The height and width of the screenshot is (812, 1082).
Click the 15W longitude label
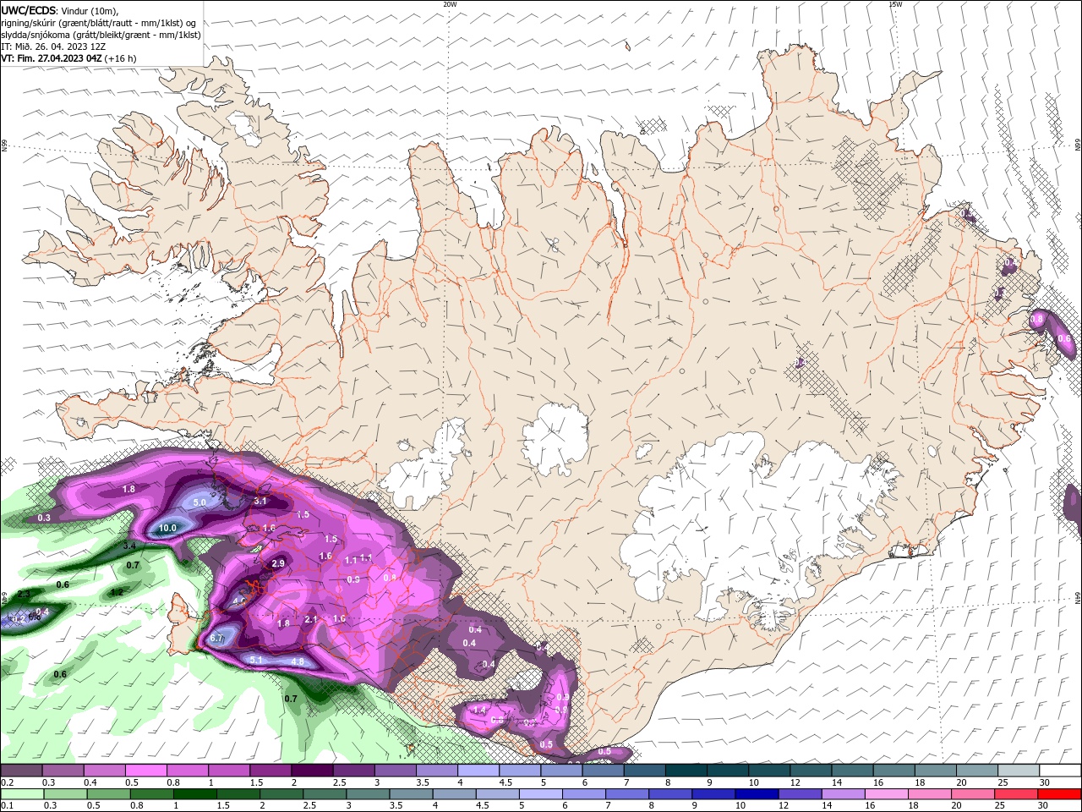pos(894,4)
